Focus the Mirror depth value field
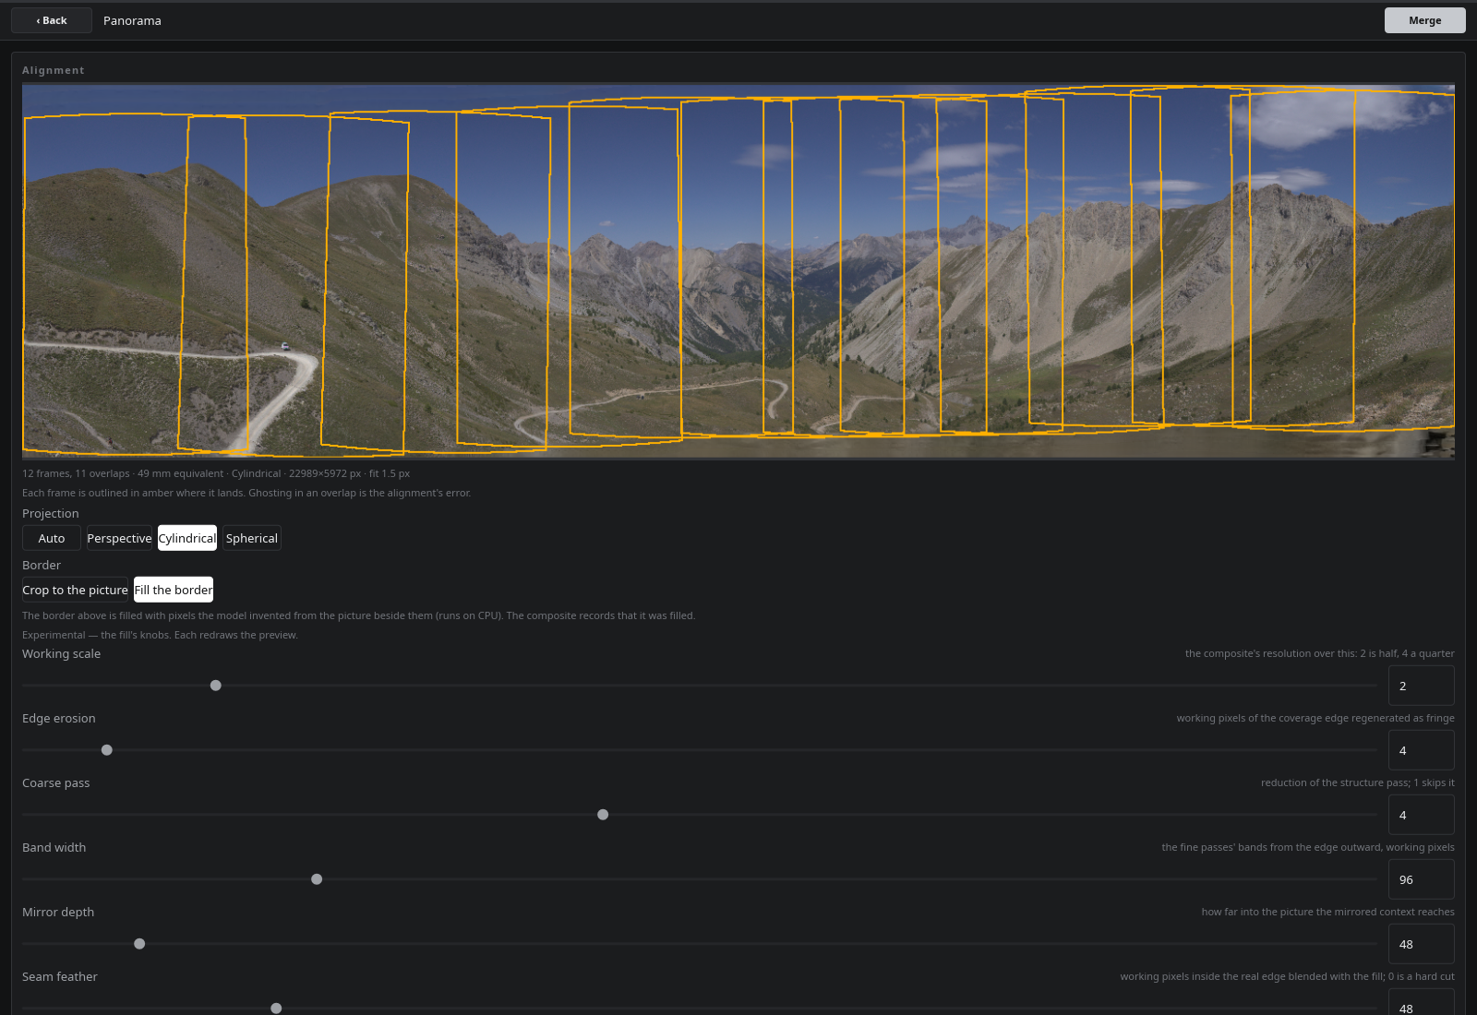 point(1422,944)
